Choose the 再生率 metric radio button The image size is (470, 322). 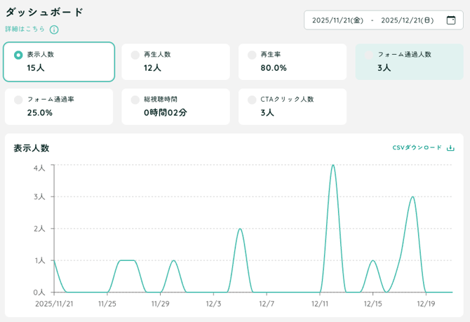click(x=252, y=55)
